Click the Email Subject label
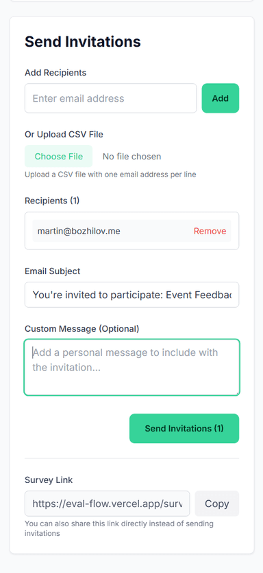This screenshot has height=573, width=263. [53, 271]
